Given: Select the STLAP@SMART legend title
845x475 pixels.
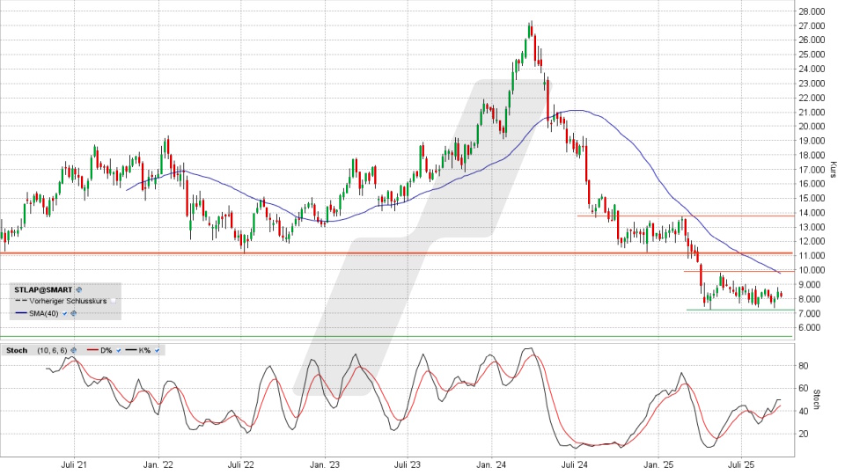Looking at the screenshot, I should pos(43,289).
